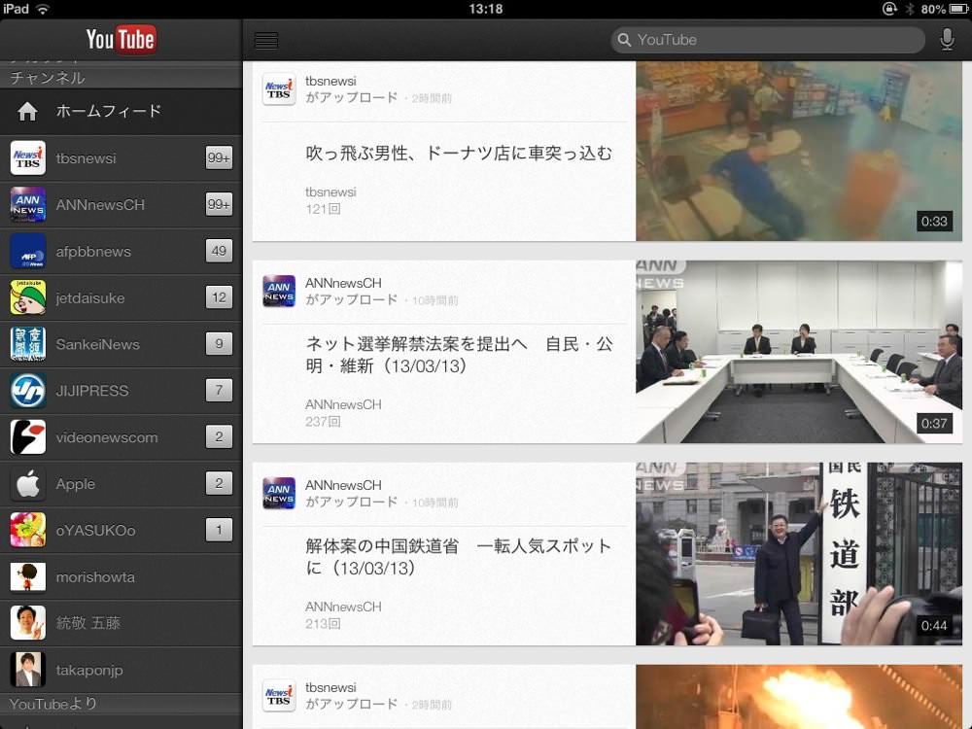The height and width of the screenshot is (729, 972).
Task: Open video ネット選挙解禁法案を提出へ title
Action: (x=459, y=355)
